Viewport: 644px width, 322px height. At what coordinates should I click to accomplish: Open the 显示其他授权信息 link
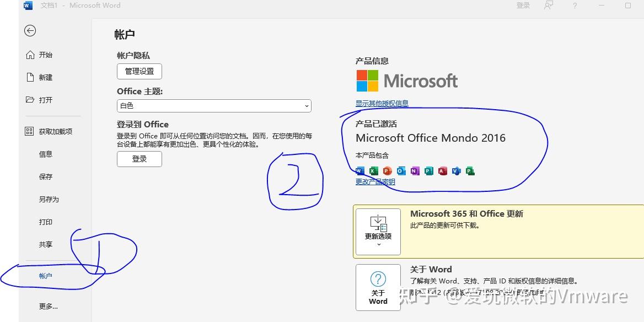tap(382, 104)
